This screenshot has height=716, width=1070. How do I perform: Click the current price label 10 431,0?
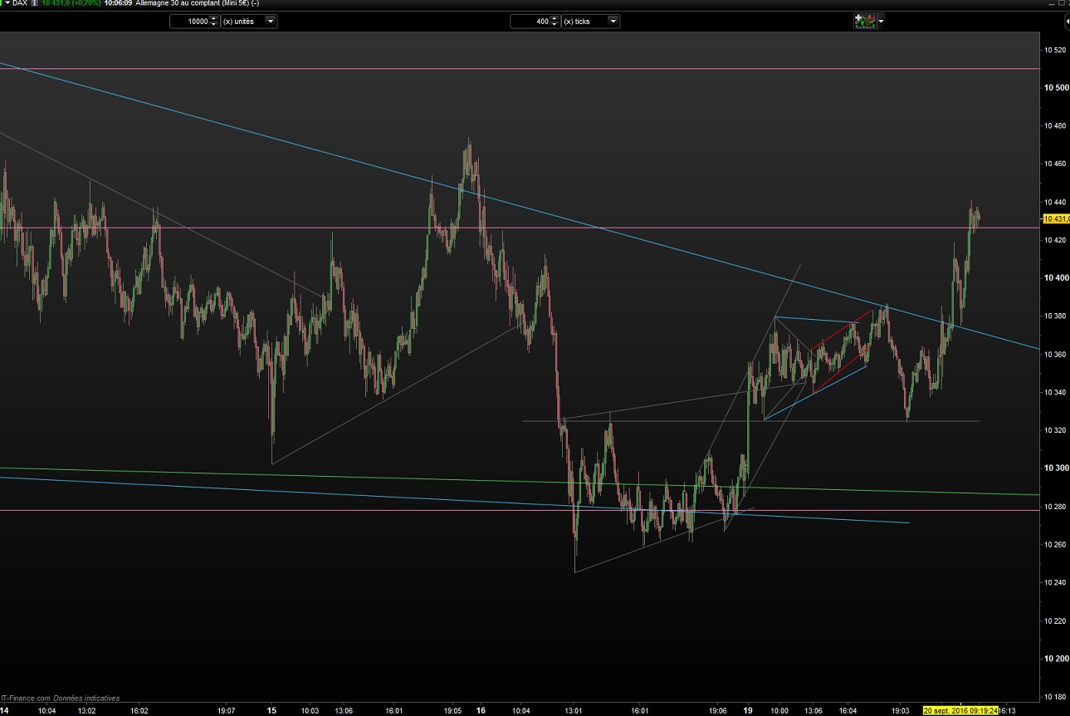pyautogui.click(x=1055, y=218)
